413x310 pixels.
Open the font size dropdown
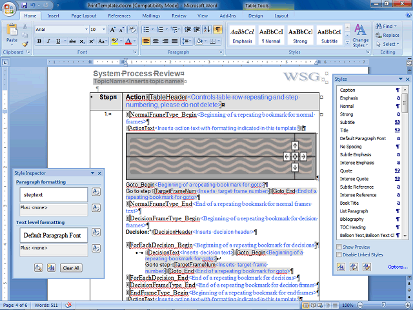coord(104,29)
